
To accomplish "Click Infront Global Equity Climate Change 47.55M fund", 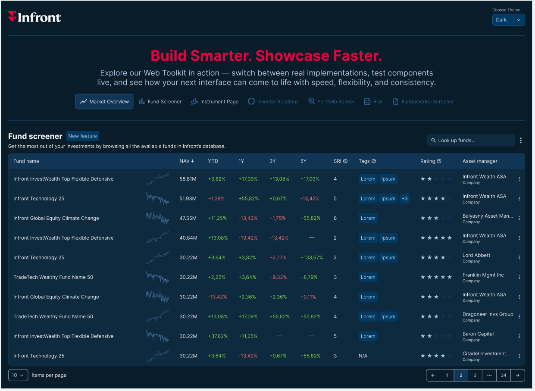I will coord(56,218).
